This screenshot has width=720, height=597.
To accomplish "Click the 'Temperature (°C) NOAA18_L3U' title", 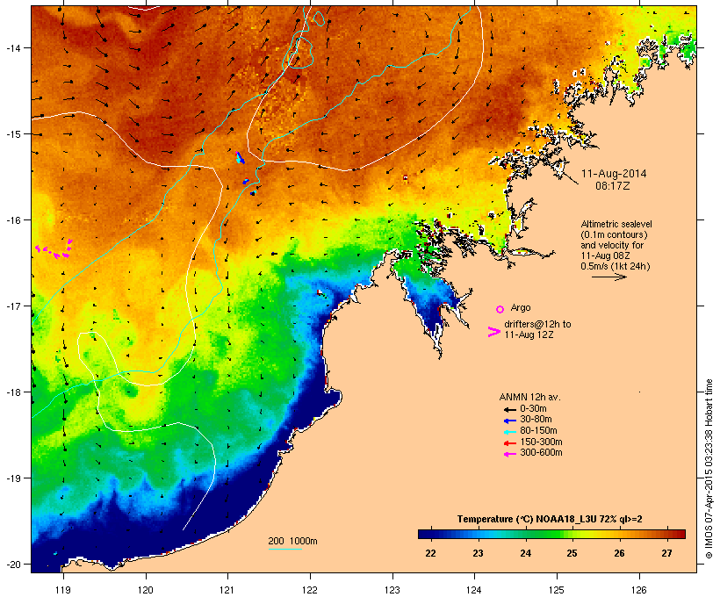I will [526, 520].
